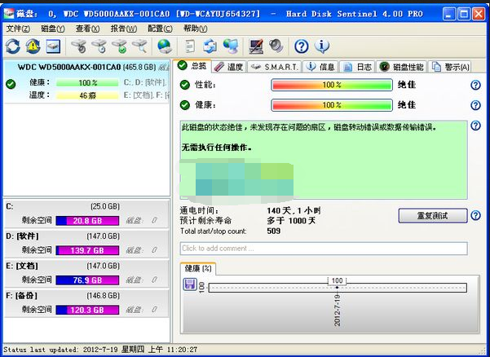The height and width of the screenshot is (357, 490).
Task: Click the disk icon with green checkmark
Action: tap(119, 46)
